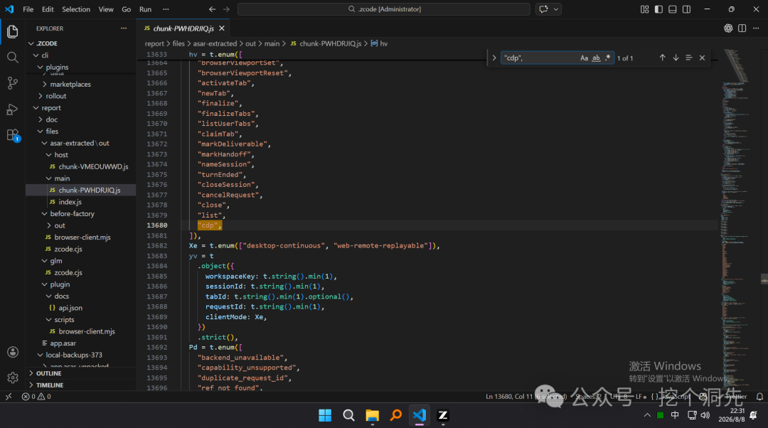Toggle Use Regular Expression in find widget
The width and height of the screenshot is (768, 428).
608,58
